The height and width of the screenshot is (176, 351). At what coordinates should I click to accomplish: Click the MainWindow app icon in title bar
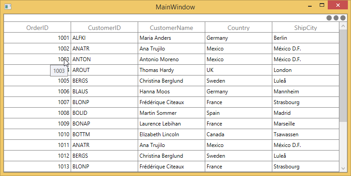[x=8, y=7]
